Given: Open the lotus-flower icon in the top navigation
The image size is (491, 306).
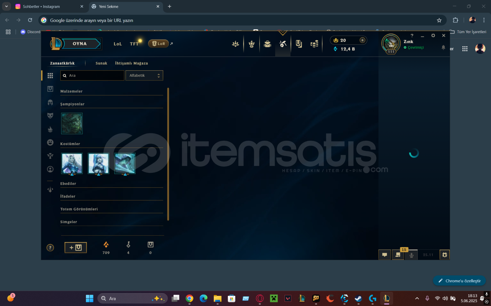Looking at the screenshot, I should click(x=235, y=44).
